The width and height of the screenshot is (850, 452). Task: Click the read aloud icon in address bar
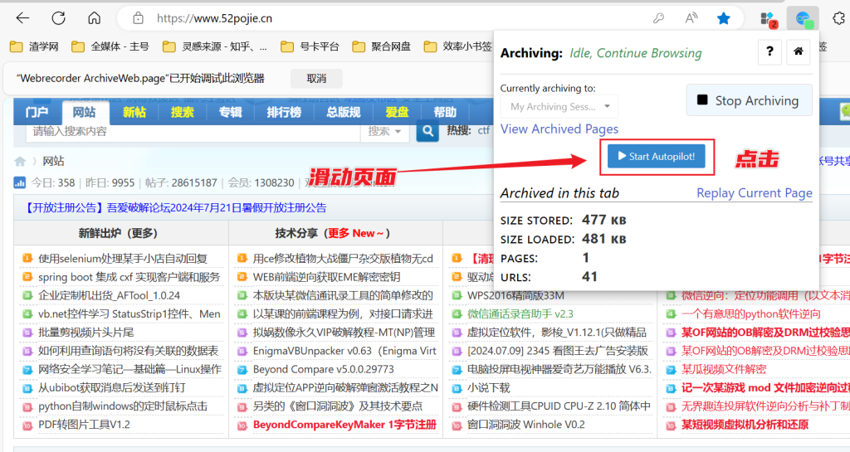pos(691,17)
